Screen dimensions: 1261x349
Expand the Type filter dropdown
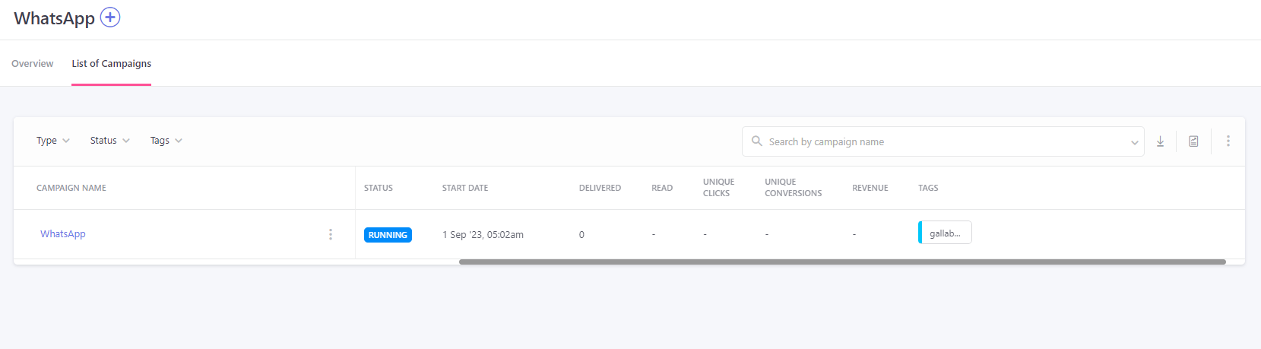pos(53,141)
